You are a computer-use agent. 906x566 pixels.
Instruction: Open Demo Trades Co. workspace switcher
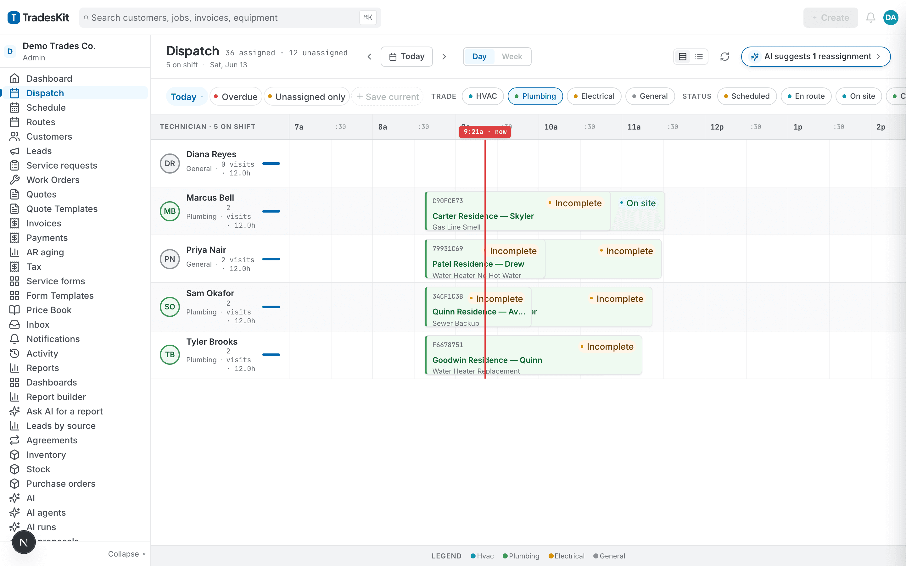[x=75, y=51]
